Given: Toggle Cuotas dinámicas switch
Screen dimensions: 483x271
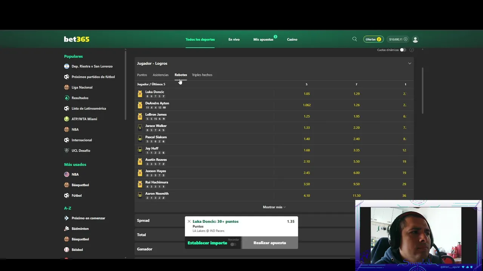Looking at the screenshot, I should click(x=403, y=50).
